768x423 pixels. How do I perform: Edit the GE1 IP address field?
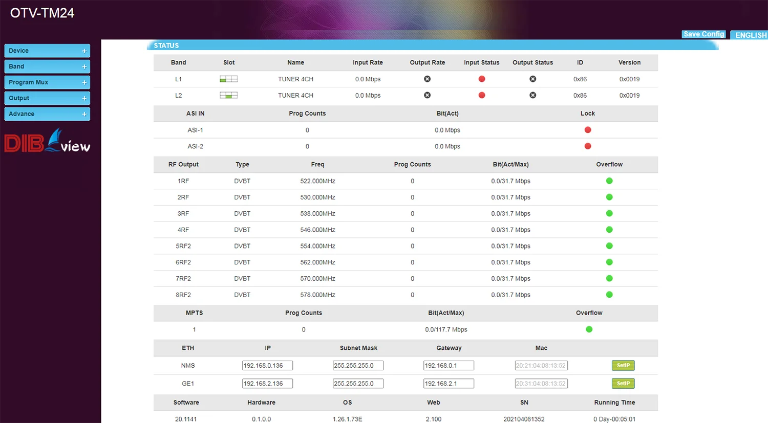point(267,384)
